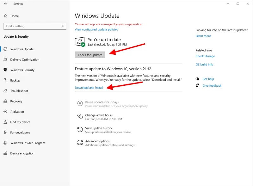Click the Change active hours clock icon
The height and width of the screenshot is (186, 253).
click(x=80, y=116)
